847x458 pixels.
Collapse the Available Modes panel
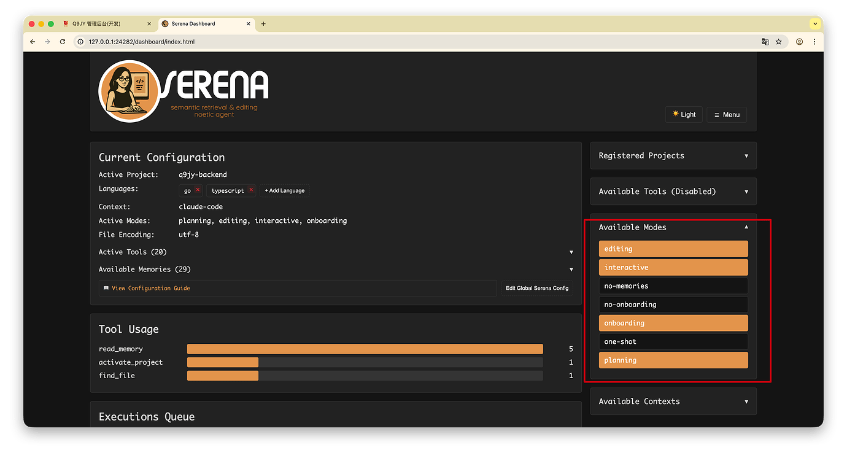[673, 227]
